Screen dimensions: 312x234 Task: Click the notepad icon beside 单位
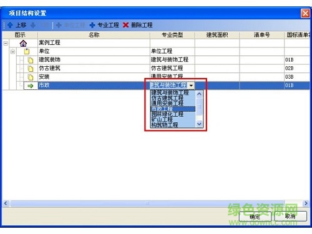click(27, 51)
